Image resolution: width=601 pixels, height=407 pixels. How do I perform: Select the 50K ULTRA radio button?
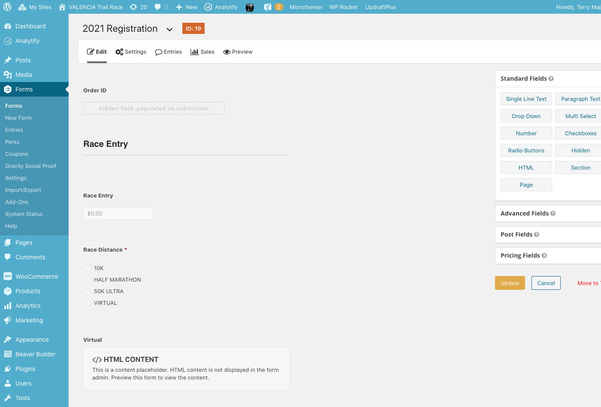click(88, 292)
